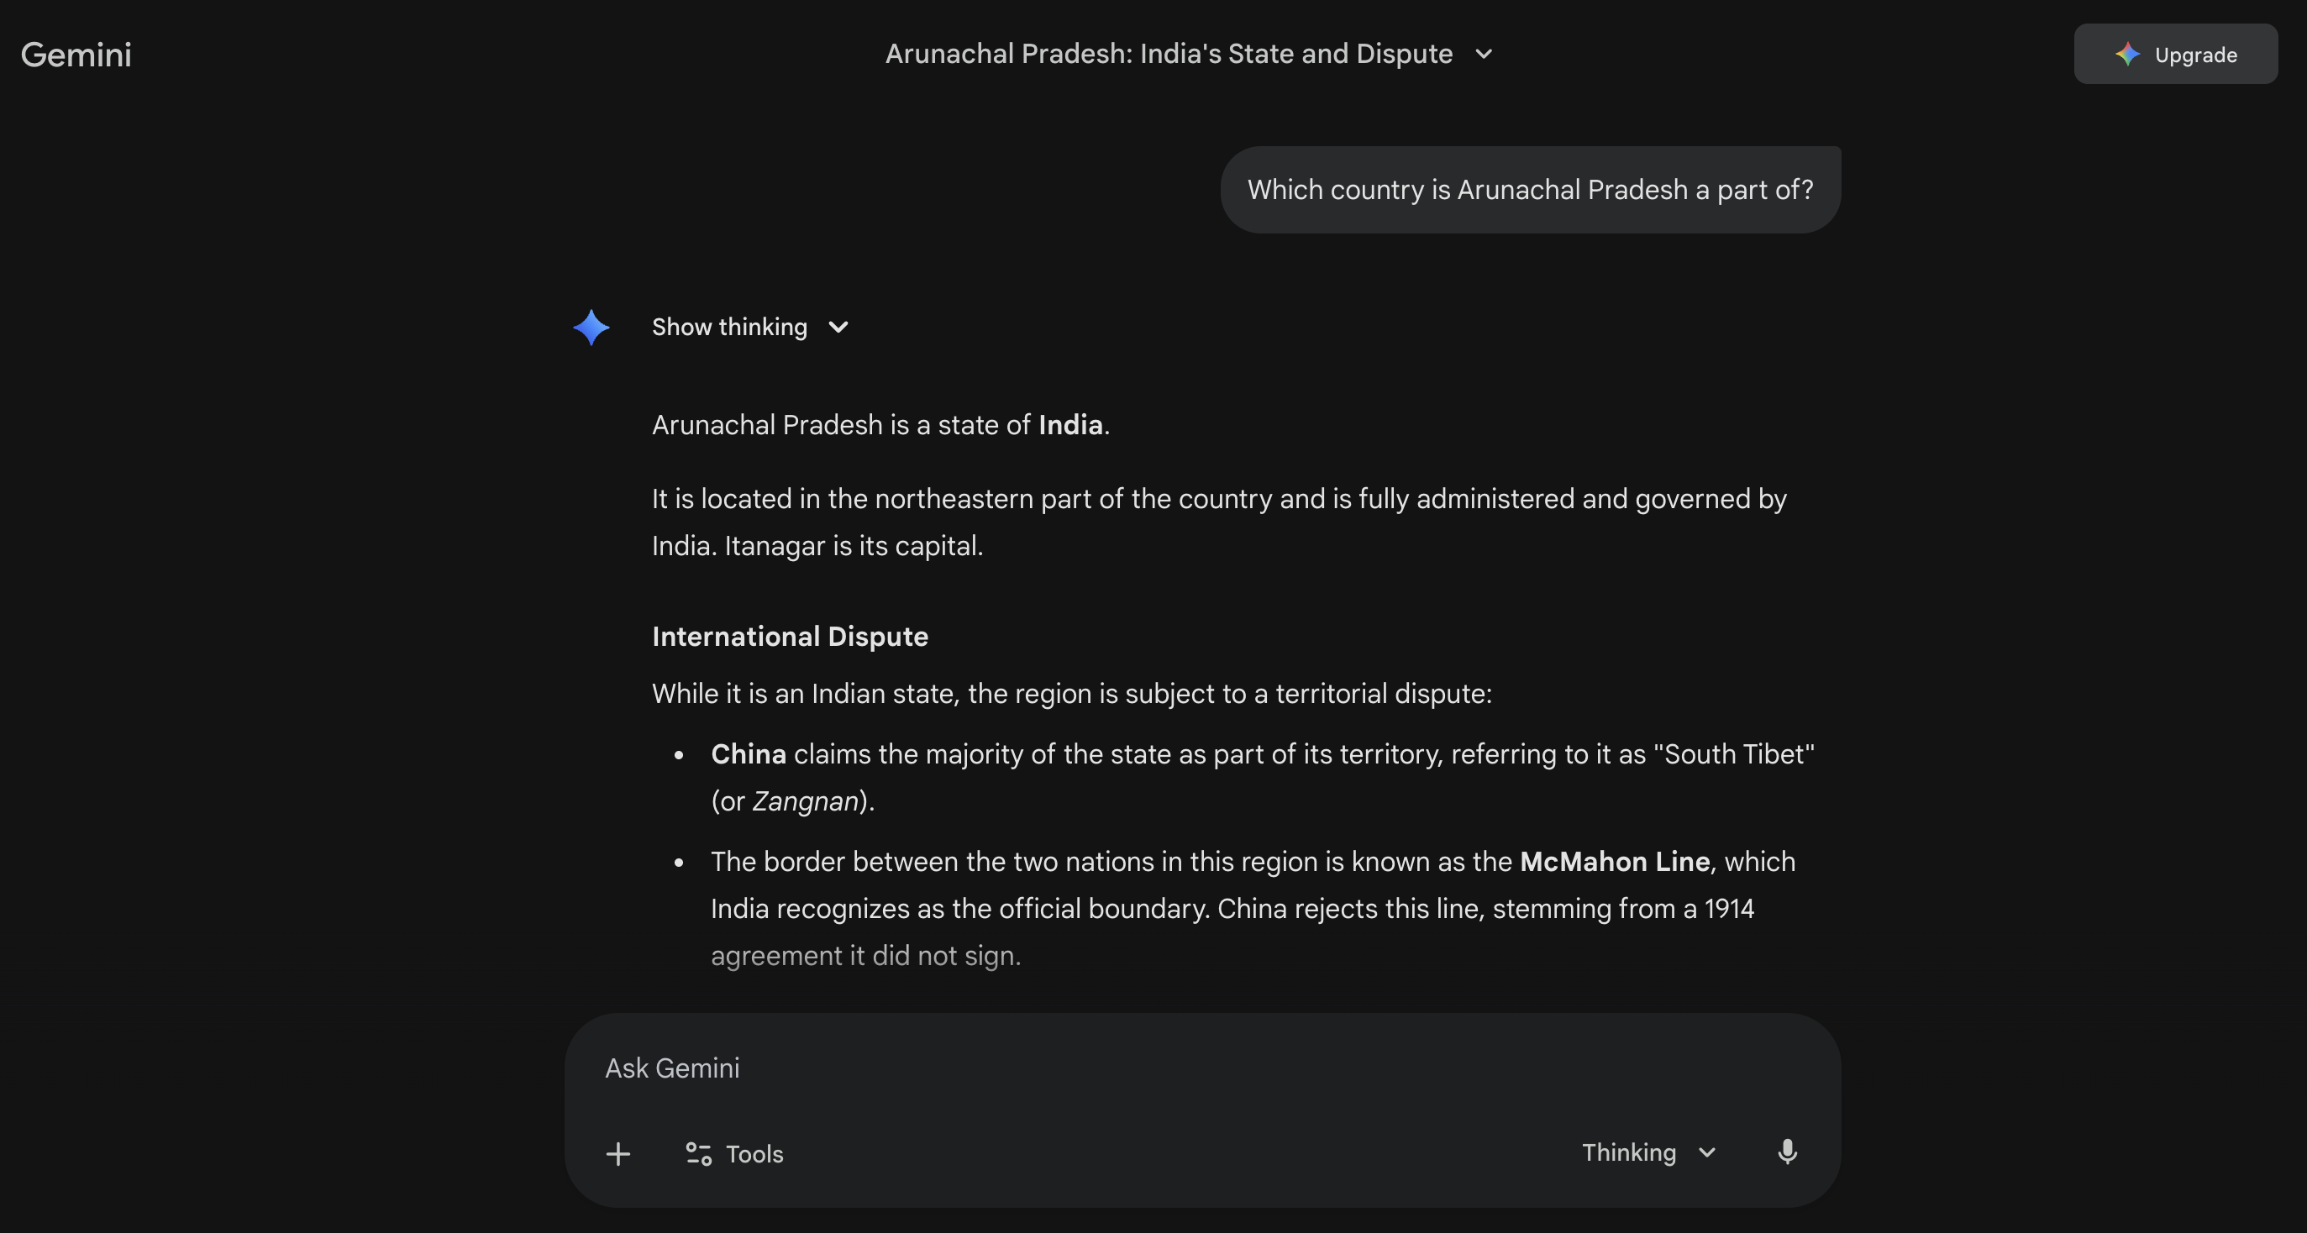This screenshot has height=1233, width=2307.
Task: Click the bold "India" in first sentence
Action: [1070, 424]
